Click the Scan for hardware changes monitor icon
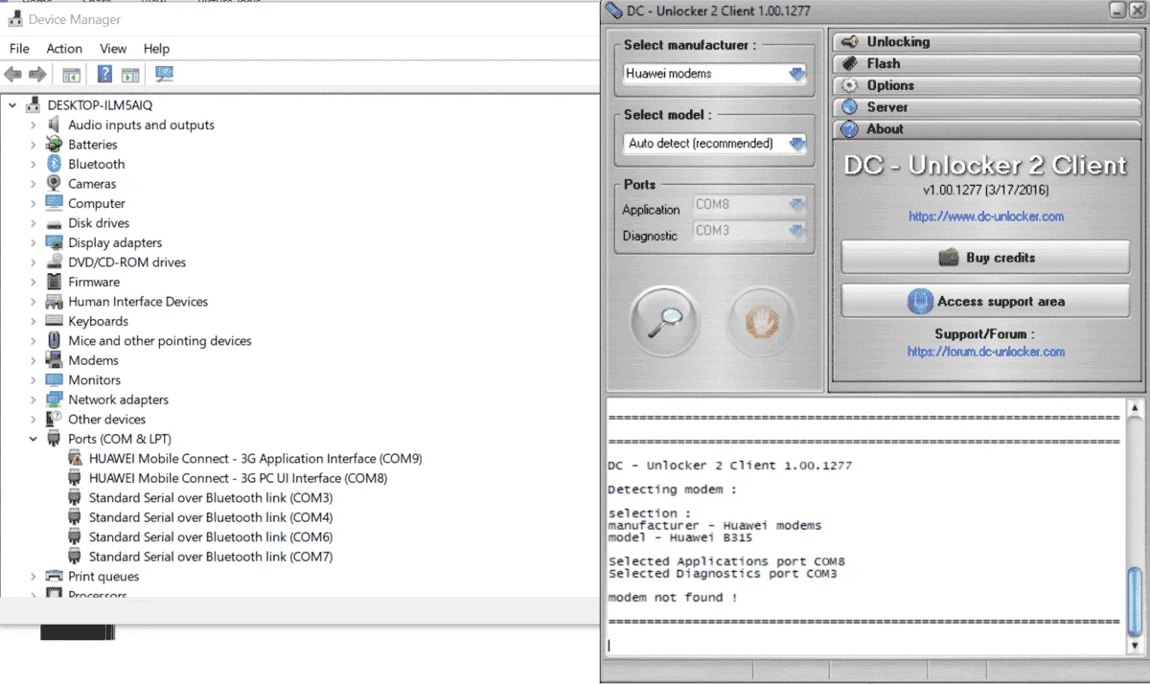 164,74
